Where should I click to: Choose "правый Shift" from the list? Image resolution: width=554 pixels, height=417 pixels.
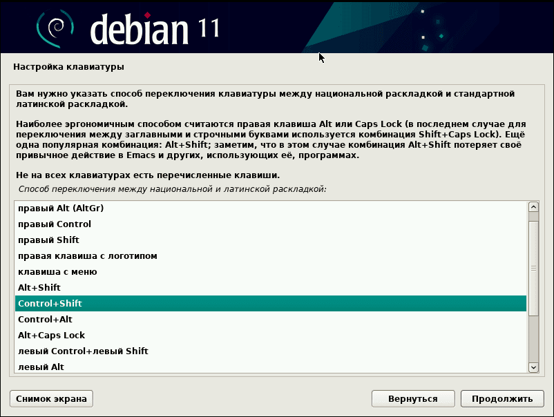271,240
